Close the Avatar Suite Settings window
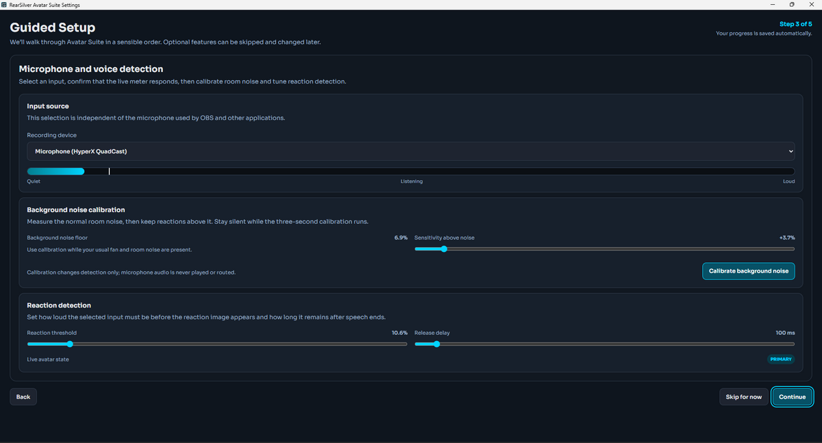Screen dimensions: 822x443 coord(811,5)
